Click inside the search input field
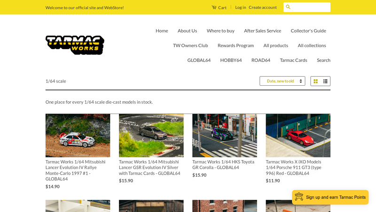The height and width of the screenshot is (212, 376). point(310,7)
